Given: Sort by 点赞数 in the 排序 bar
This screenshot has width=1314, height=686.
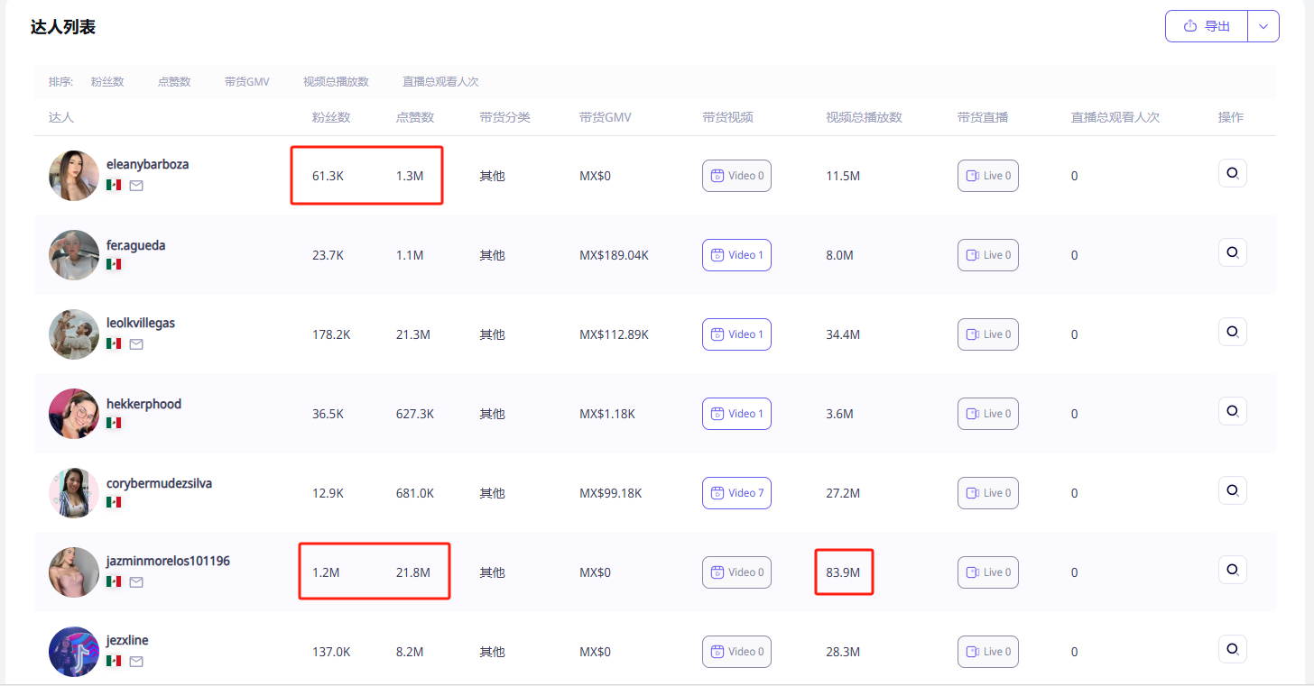Looking at the screenshot, I should coord(174,82).
